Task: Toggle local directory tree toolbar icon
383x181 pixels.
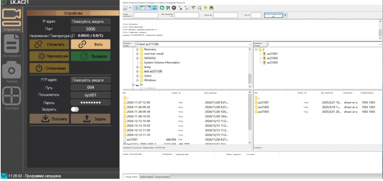Action: click(143, 8)
